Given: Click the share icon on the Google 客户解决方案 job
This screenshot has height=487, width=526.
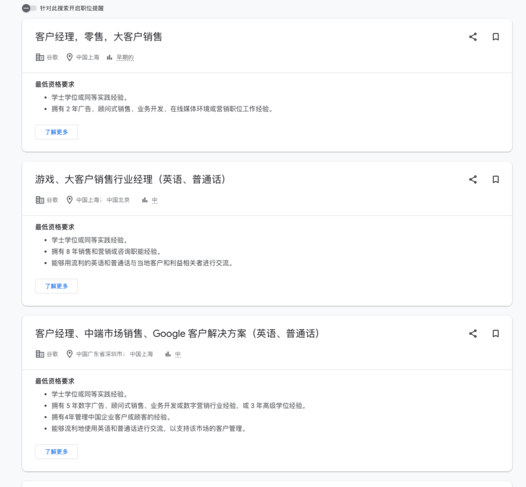Looking at the screenshot, I should click(472, 334).
